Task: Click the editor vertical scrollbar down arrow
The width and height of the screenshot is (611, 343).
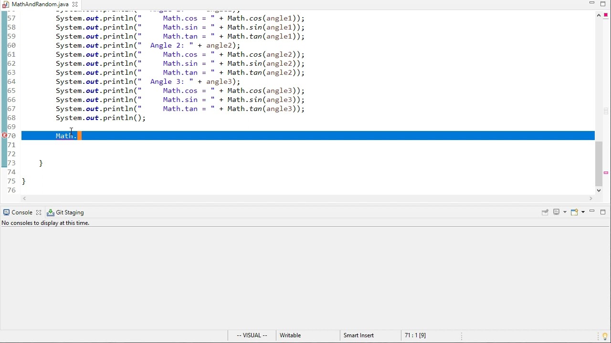Action: (599, 190)
